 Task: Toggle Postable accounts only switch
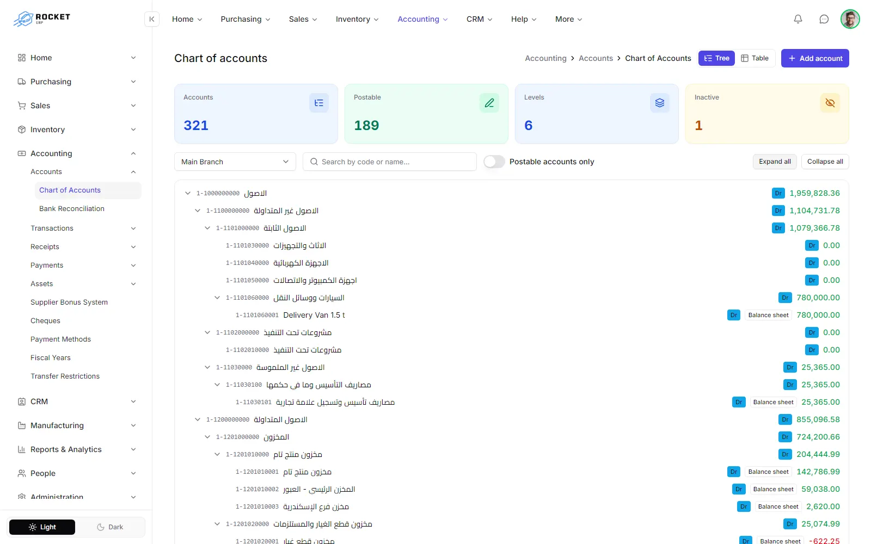494,162
